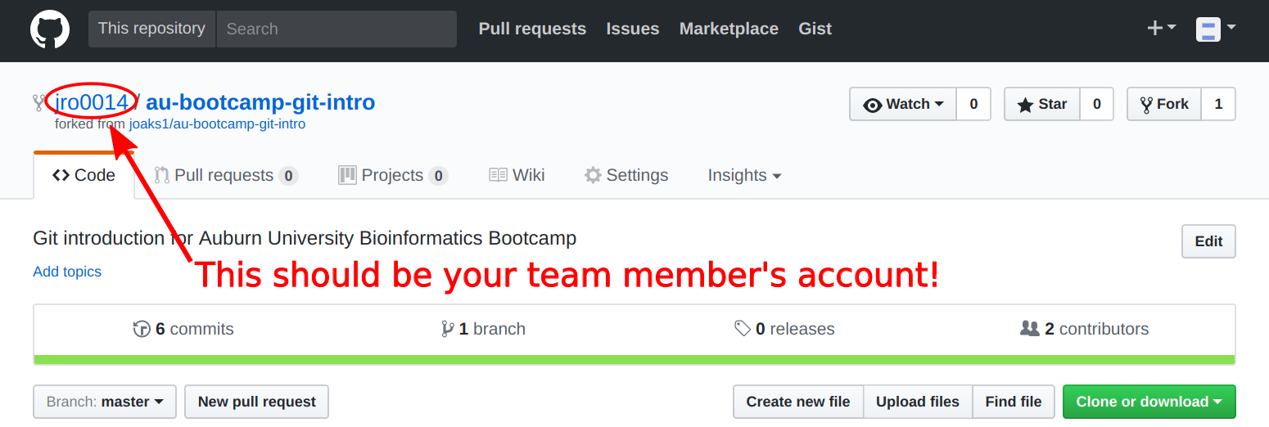Switch to the Wiki tab

pyautogui.click(x=517, y=175)
